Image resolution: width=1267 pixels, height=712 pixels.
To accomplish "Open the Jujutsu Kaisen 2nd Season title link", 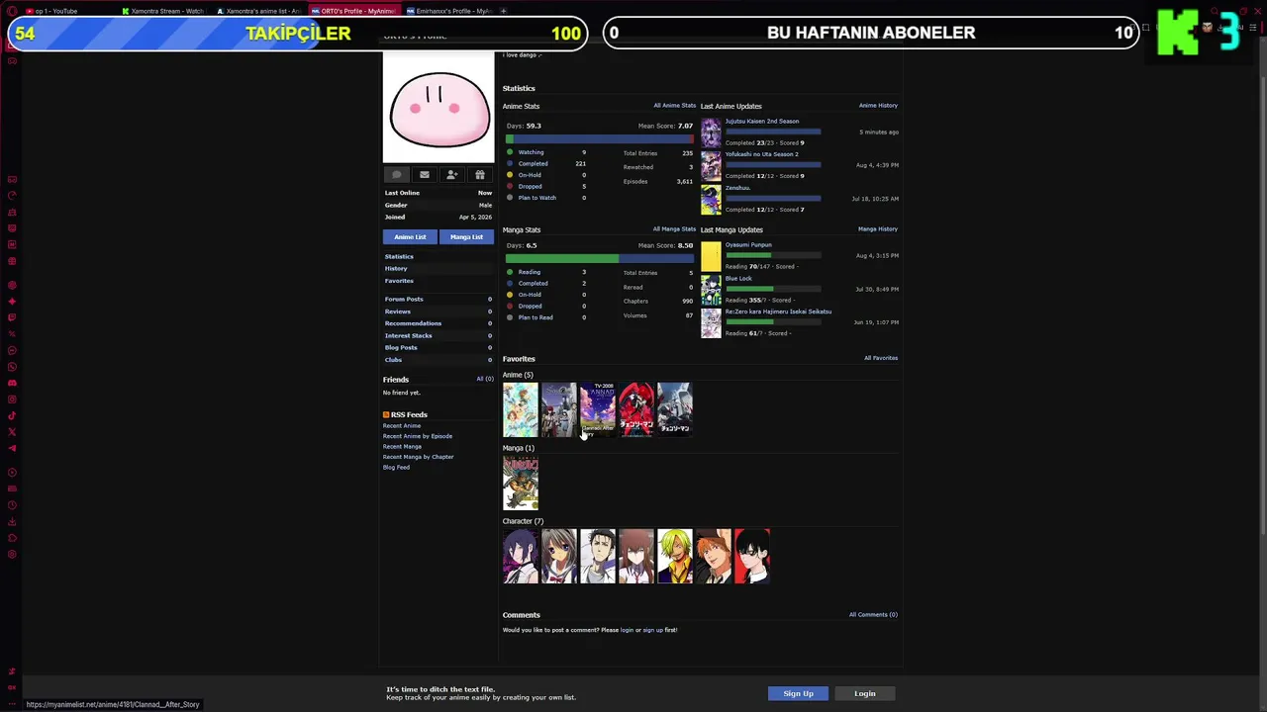I will tap(762, 122).
